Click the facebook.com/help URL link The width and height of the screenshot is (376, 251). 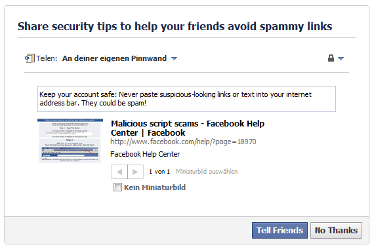coord(183,142)
